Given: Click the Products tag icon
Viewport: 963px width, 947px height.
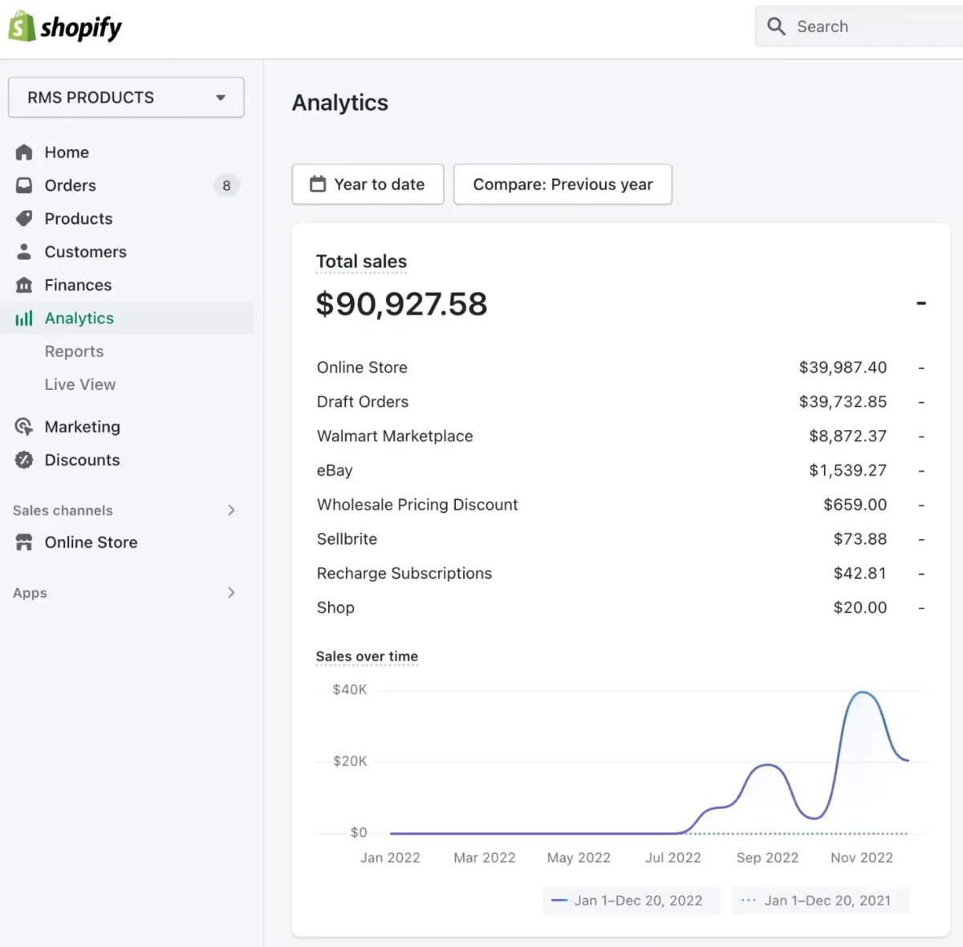Looking at the screenshot, I should tap(24, 218).
